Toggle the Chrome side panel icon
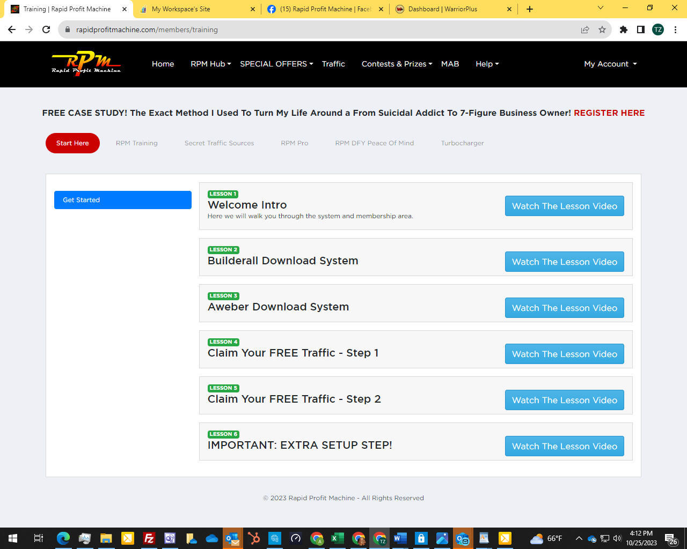Image resolution: width=687 pixels, height=549 pixels. pyautogui.click(x=641, y=29)
